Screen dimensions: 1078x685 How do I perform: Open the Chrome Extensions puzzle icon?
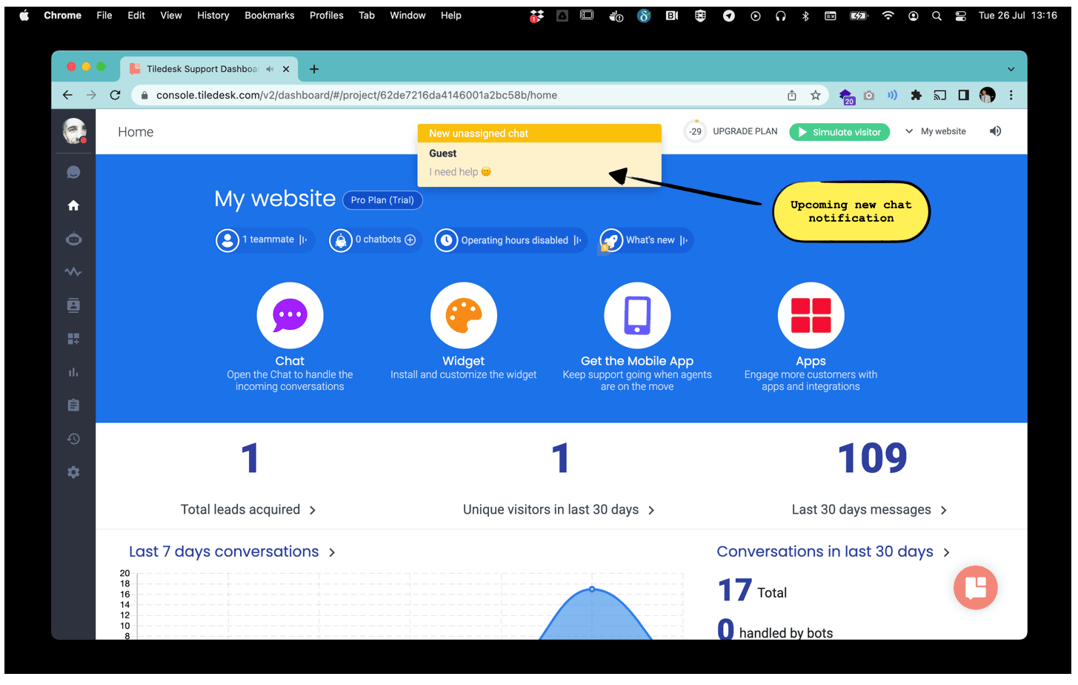point(916,95)
